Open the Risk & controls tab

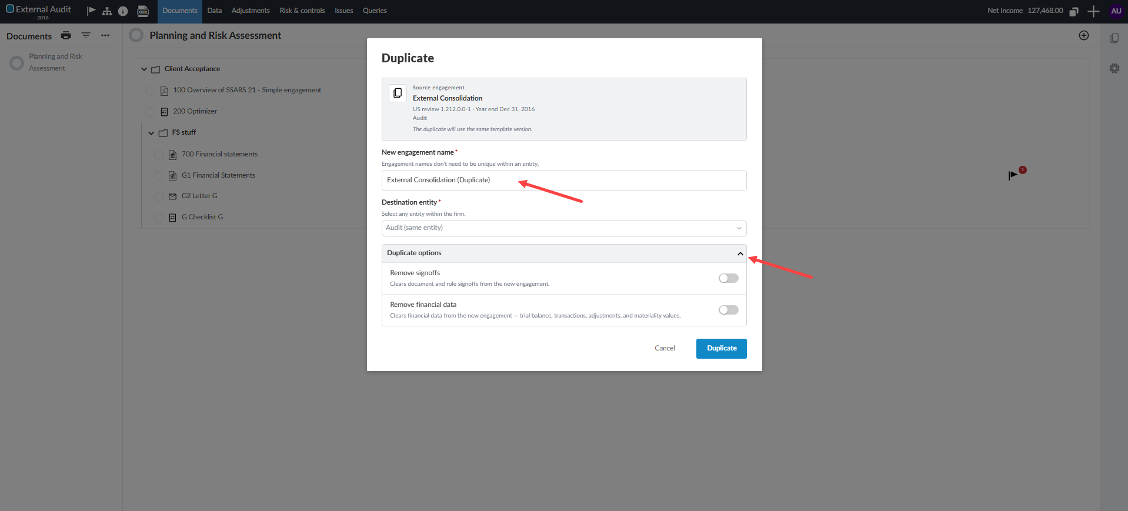coord(302,11)
